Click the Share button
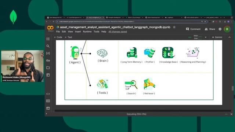This screenshot has height=132, width=235. tap(210, 29)
